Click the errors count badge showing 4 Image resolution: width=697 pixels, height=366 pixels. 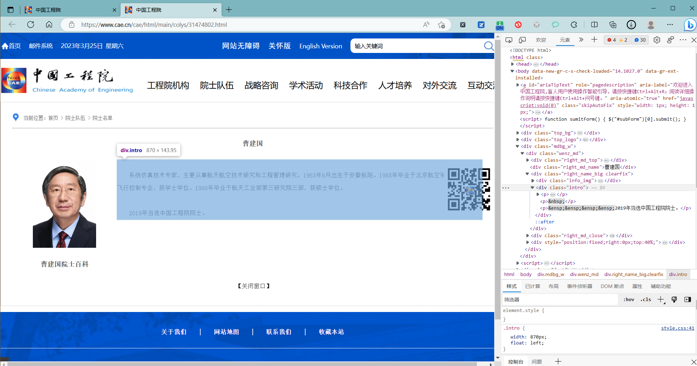(x=612, y=40)
